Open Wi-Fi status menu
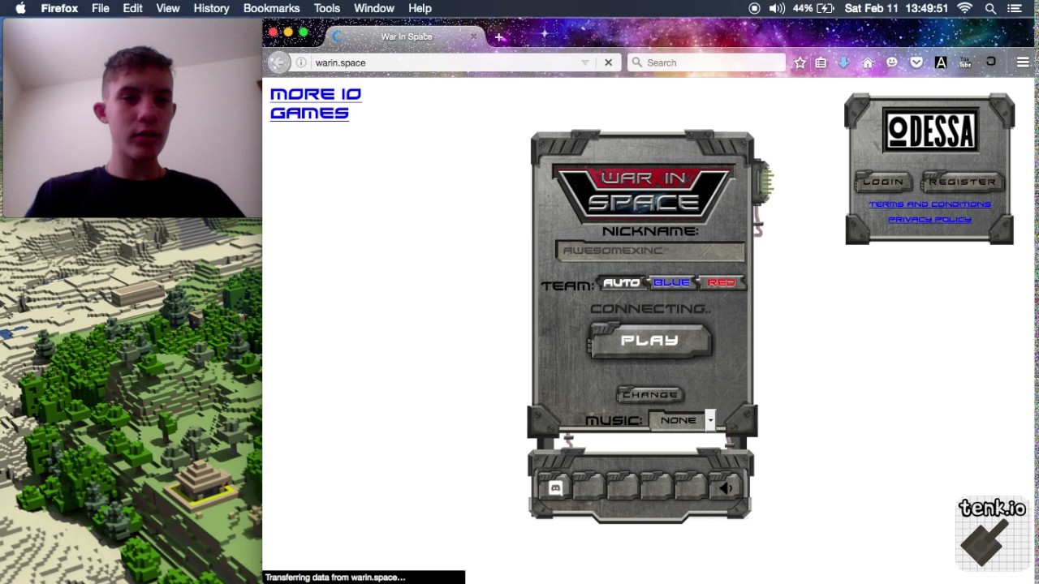This screenshot has width=1039, height=584. [965, 8]
